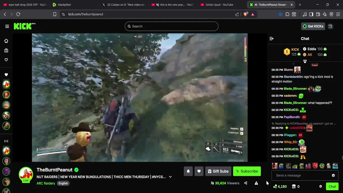The height and width of the screenshot is (193, 343).
Task: Open the browser extensions puzzle icon
Action: click(287, 14)
